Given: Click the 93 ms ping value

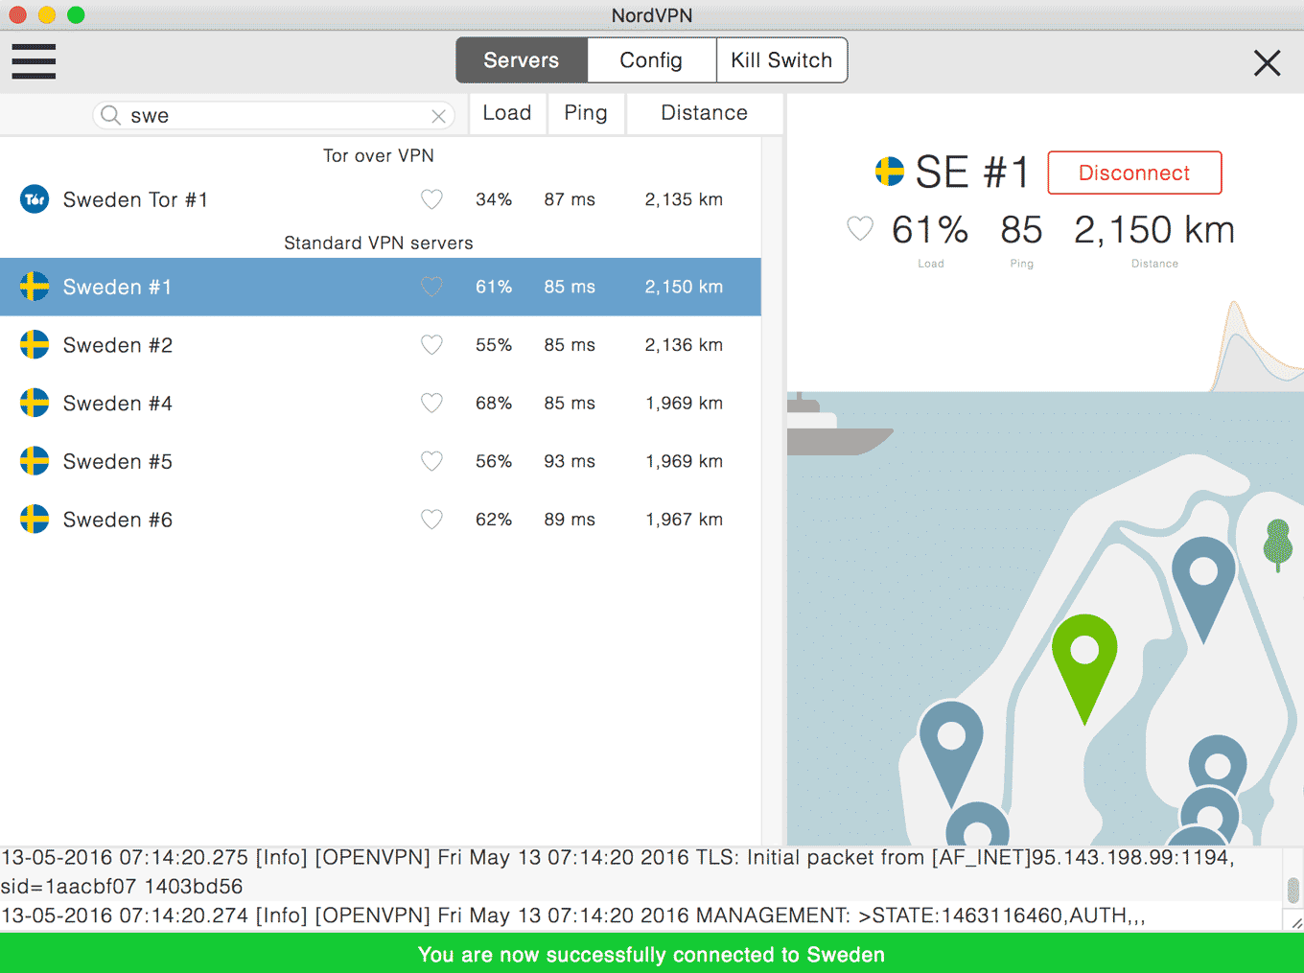Looking at the screenshot, I should click(x=570, y=461).
